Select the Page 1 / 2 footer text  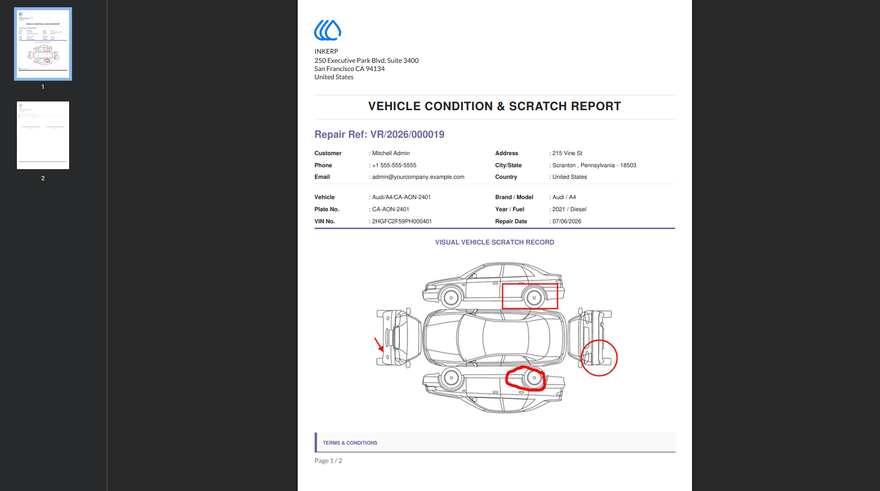pos(328,461)
